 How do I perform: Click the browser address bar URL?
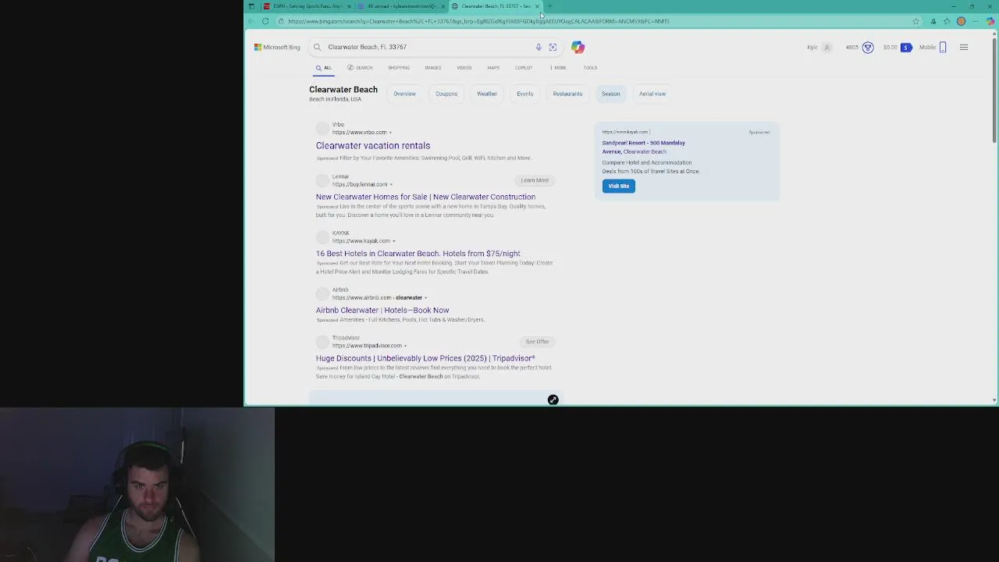[x=478, y=21]
